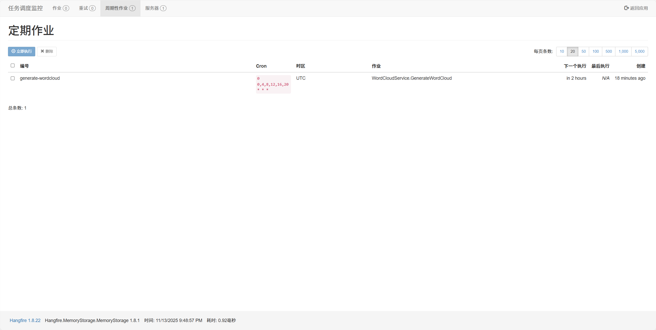This screenshot has width=656, height=330.
Task: Set items per page to 10
Action: tap(562, 51)
